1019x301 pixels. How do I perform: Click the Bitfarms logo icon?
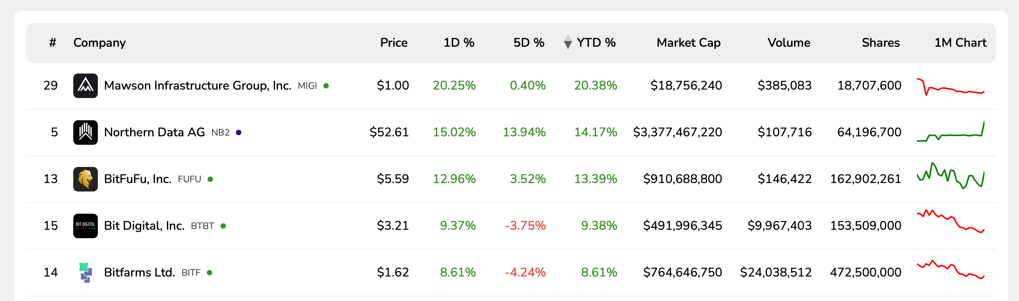point(86,272)
